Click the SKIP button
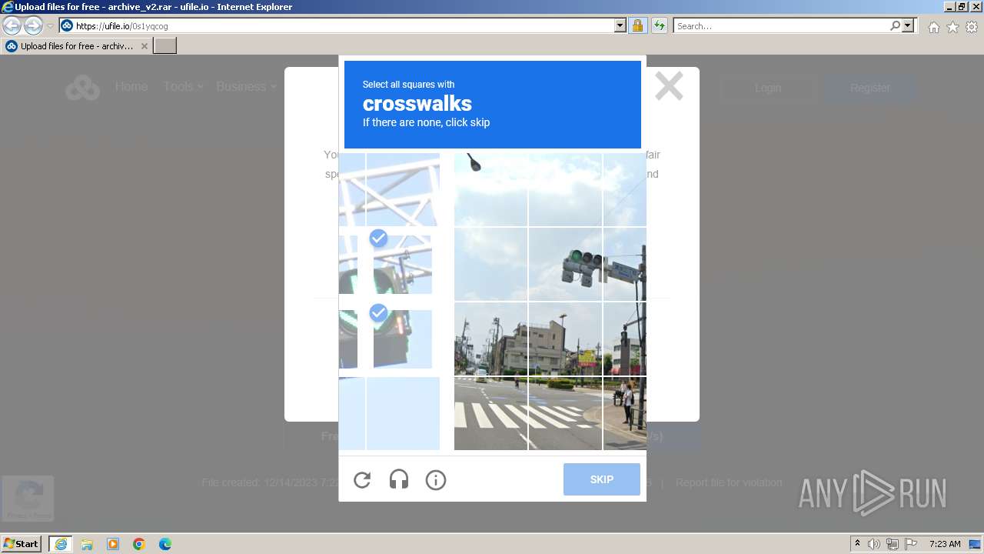The image size is (984, 554). [602, 479]
